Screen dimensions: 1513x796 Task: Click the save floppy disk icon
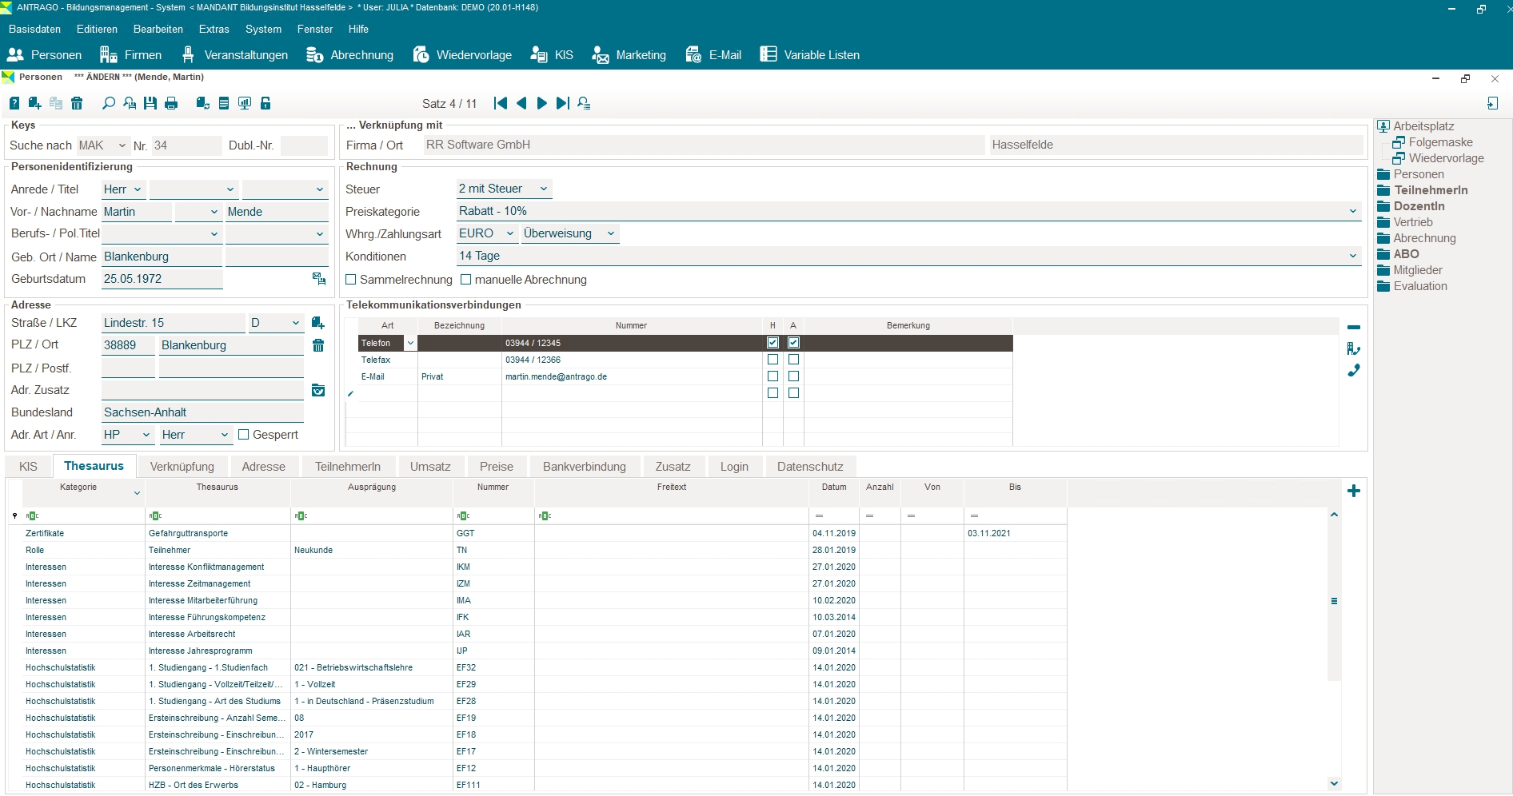click(x=150, y=103)
